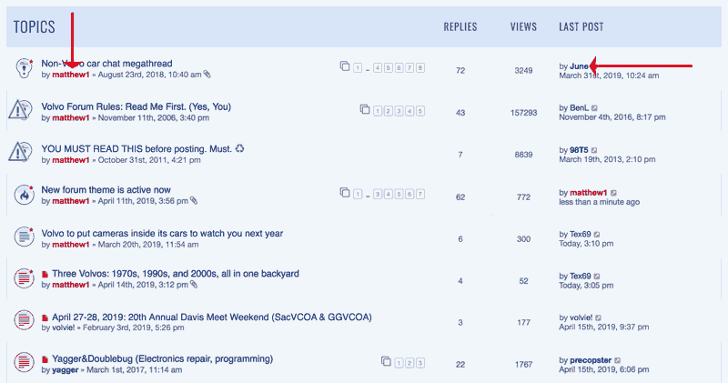Open page 3 of Yagger&Doublebug topic
The height and width of the screenshot is (383, 728).
[x=420, y=362]
